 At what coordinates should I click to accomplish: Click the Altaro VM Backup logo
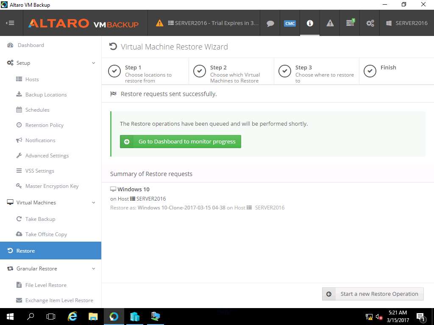pos(83,23)
